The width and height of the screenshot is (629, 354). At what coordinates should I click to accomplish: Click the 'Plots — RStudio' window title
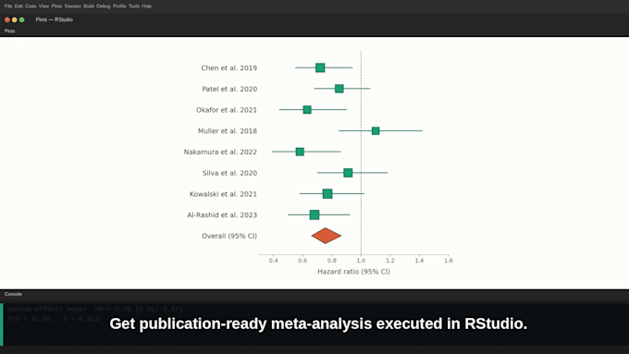pyautogui.click(x=55, y=19)
